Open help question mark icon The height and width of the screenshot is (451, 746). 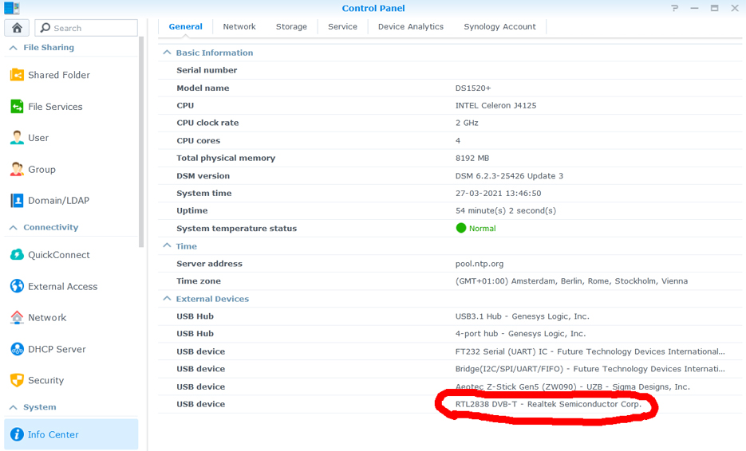[675, 8]
